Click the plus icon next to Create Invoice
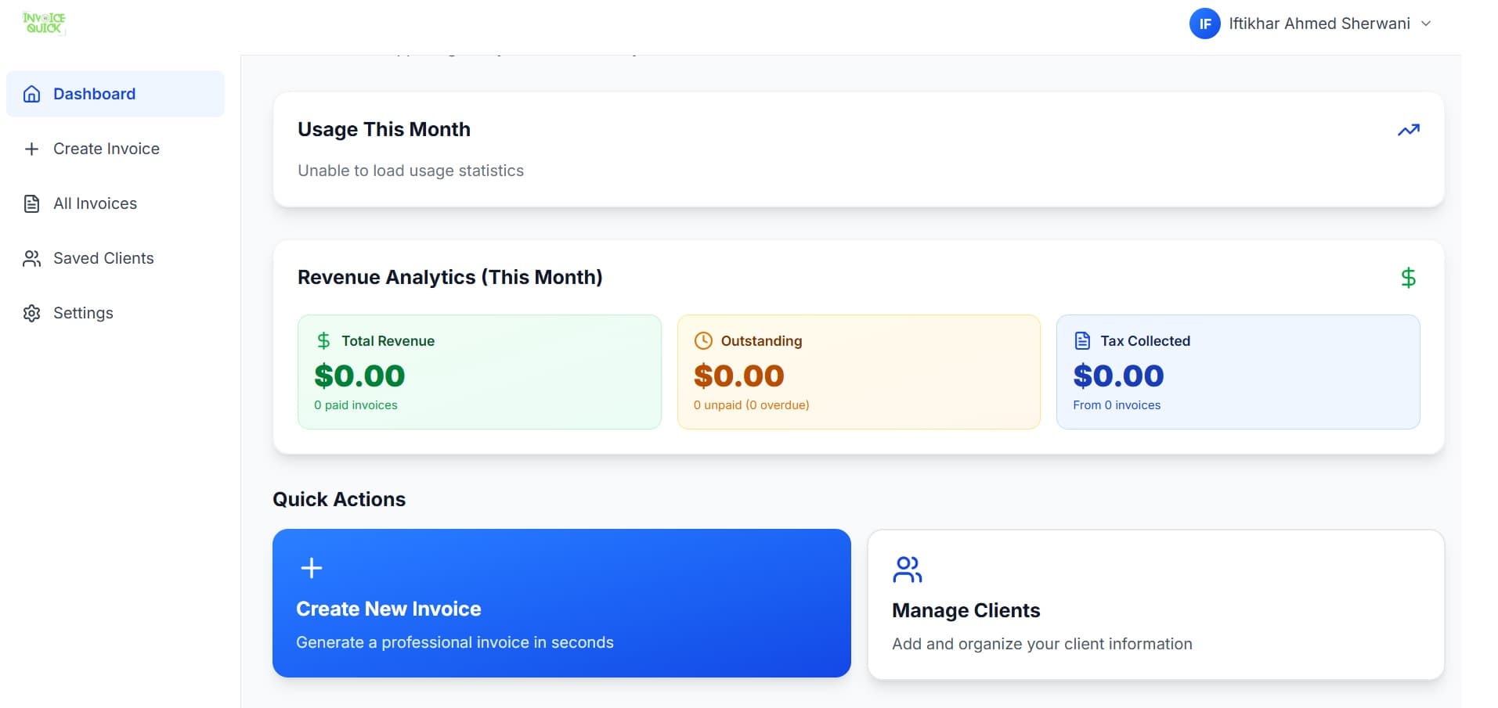 31,148
